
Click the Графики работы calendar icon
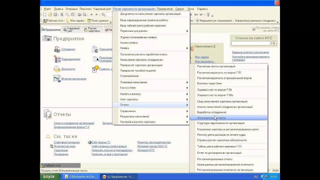[95, 69]
